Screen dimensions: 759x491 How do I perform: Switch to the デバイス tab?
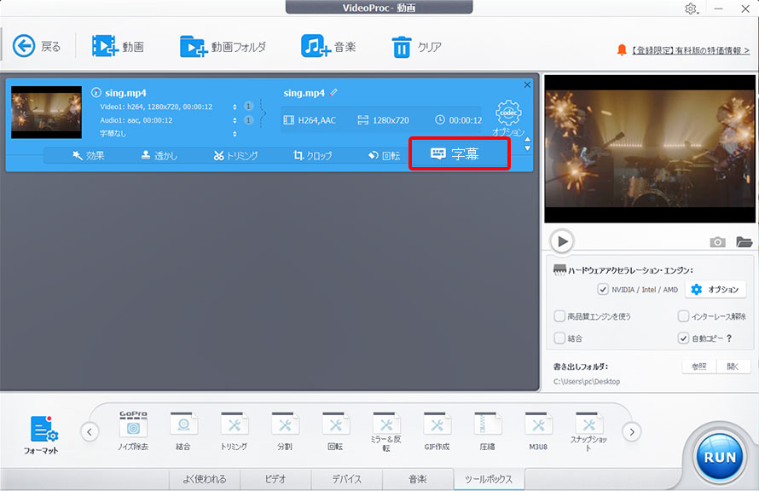click(346, 479)
